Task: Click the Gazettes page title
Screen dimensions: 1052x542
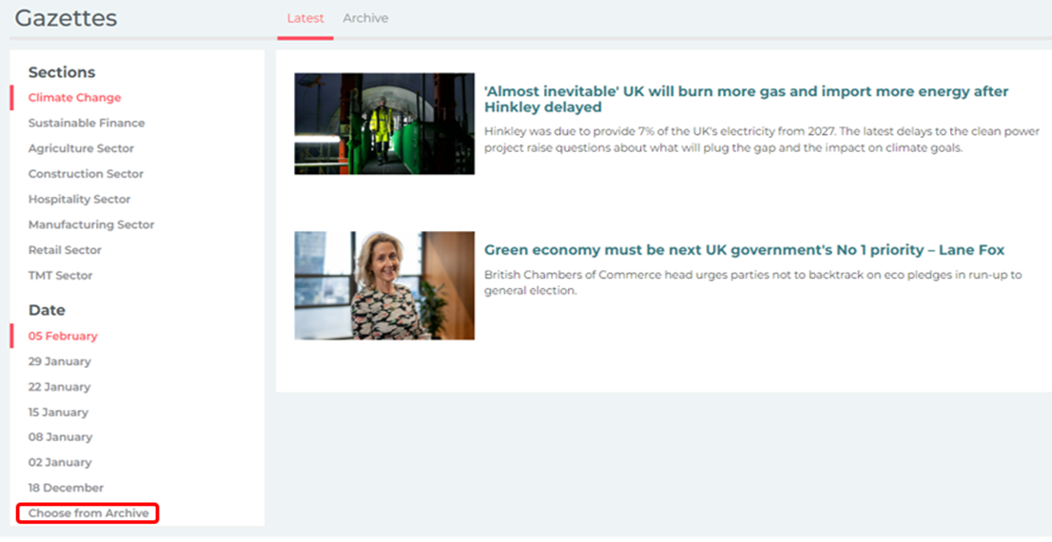Action: 66,18
